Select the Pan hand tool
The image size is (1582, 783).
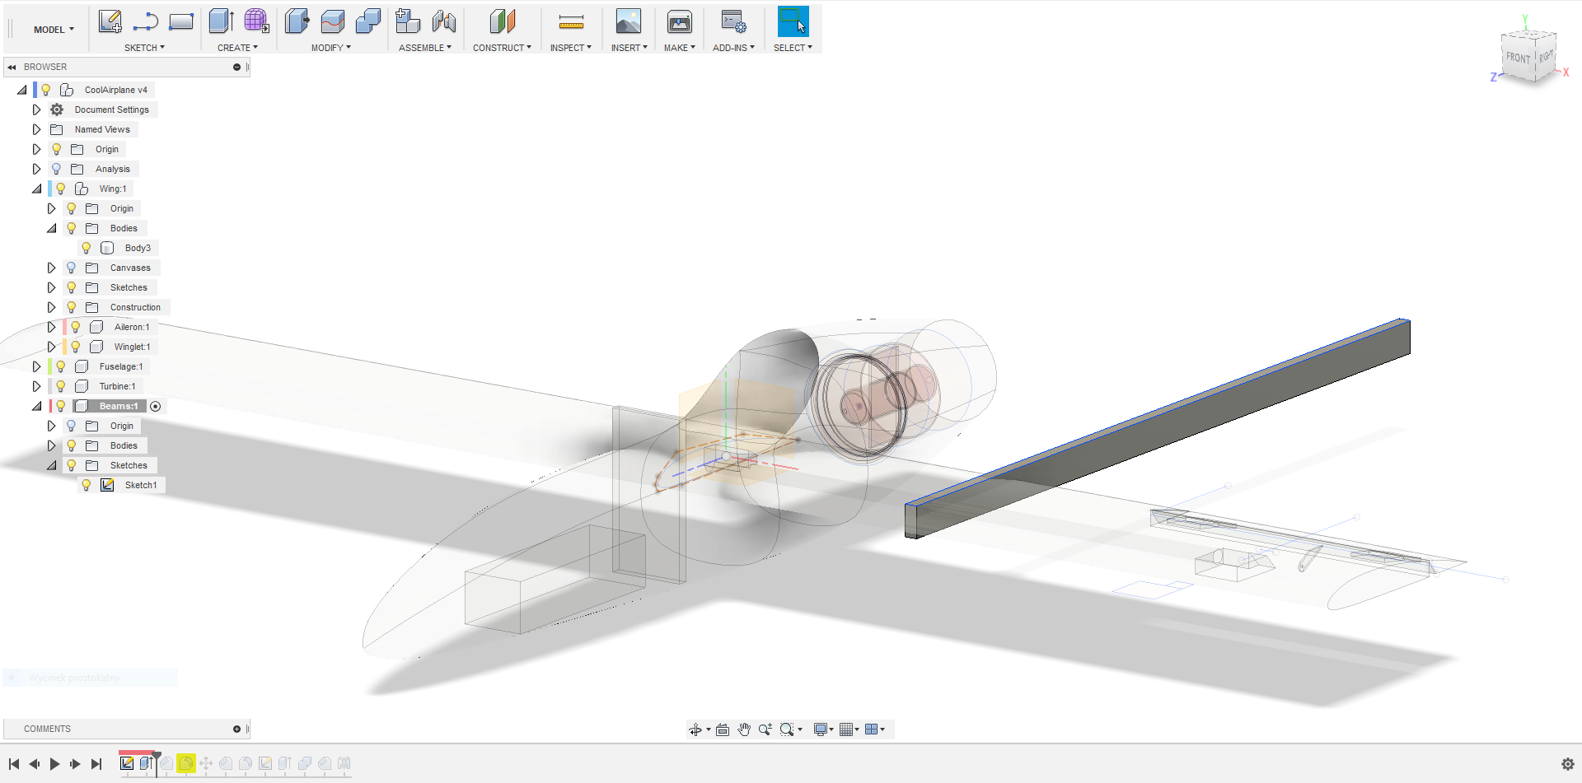pos(744,729)
